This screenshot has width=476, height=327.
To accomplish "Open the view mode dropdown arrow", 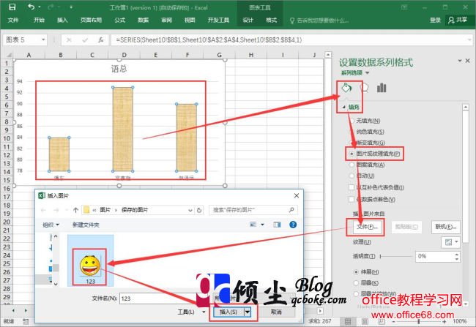I will (x=262, y=225).
